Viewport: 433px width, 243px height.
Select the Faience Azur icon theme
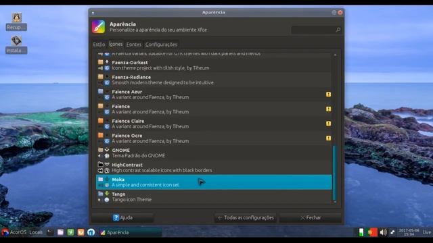coord(214,94)
